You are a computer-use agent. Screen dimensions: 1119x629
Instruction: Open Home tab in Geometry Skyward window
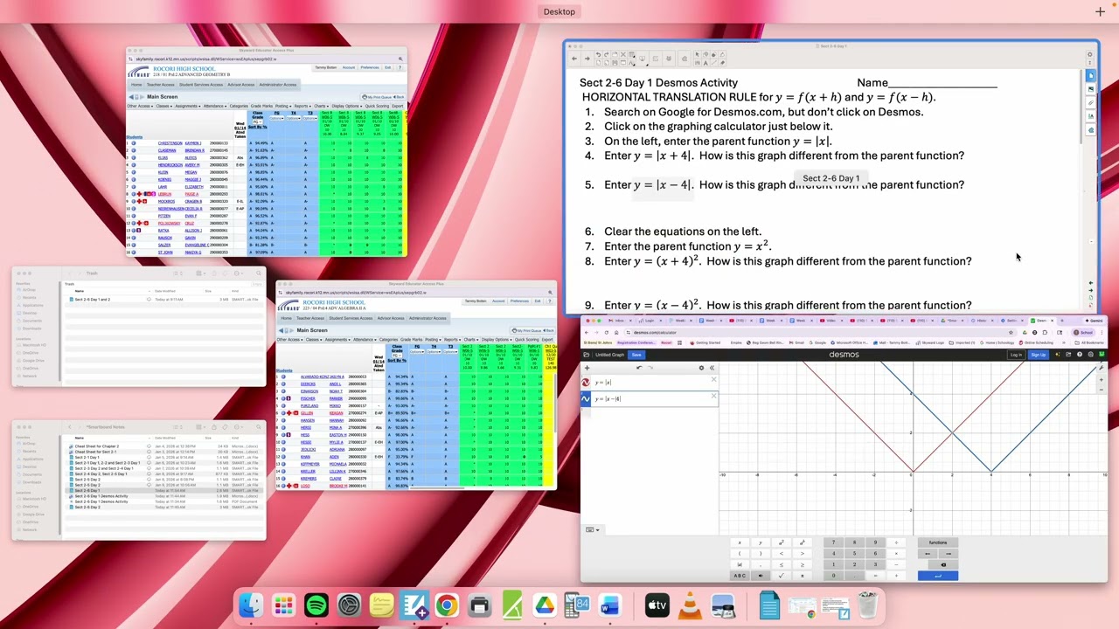(x=136, y=85)
